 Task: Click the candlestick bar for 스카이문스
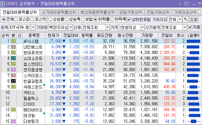click(x=193, y=76)
